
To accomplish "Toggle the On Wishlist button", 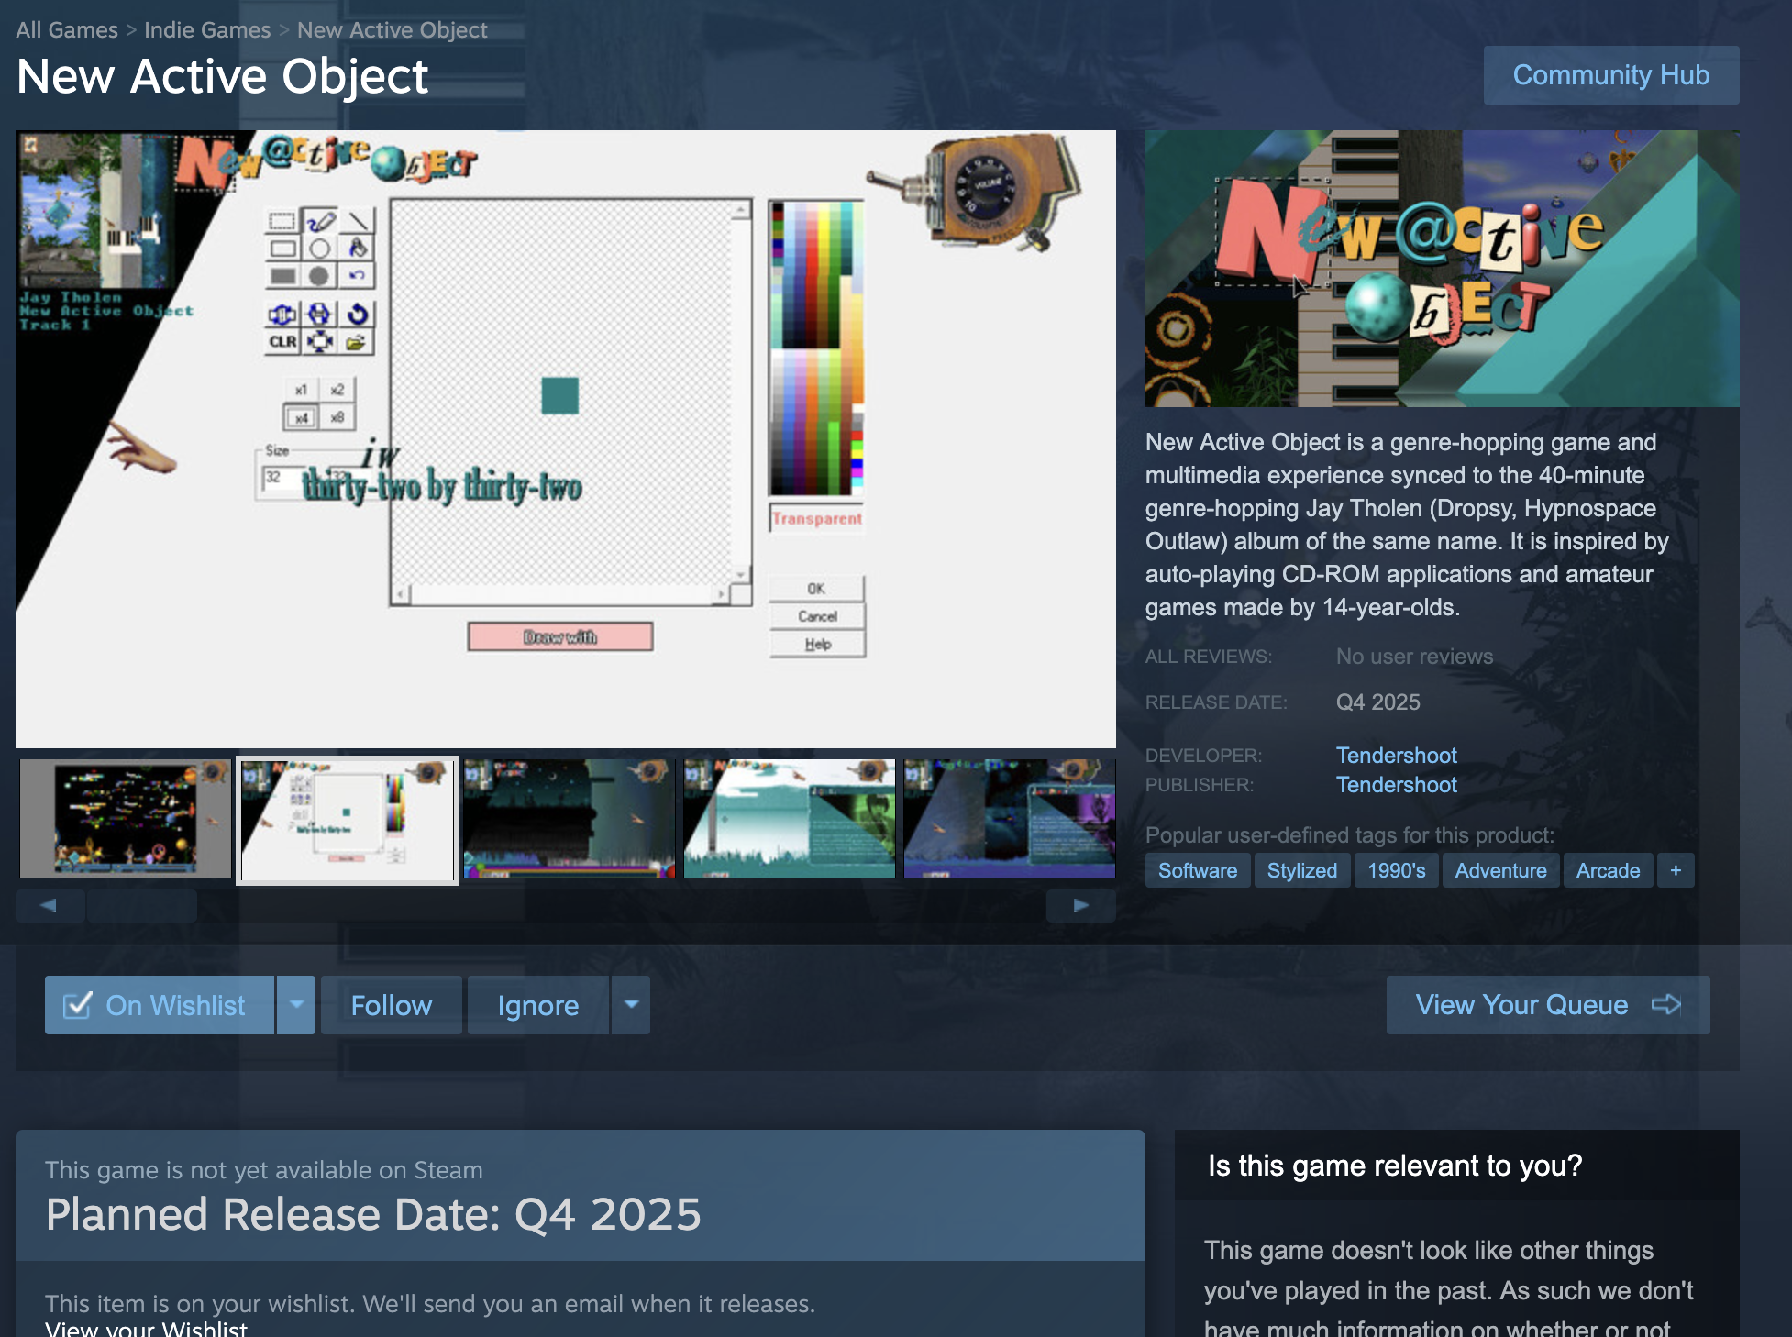I will 160,1005.
